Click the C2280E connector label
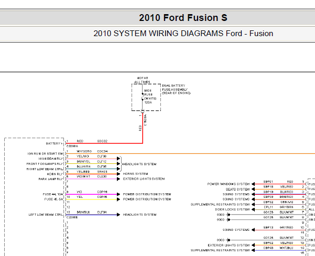315x256 pixels. (72, 217)
